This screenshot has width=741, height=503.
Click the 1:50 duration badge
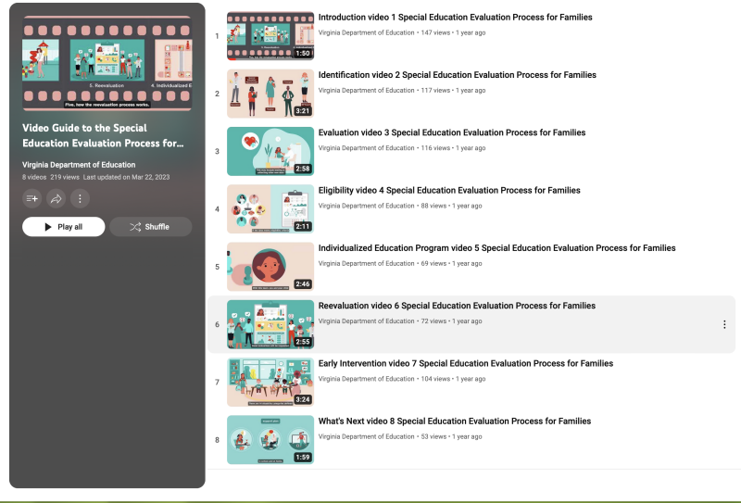pyautogui.click(x=303, y=54)
